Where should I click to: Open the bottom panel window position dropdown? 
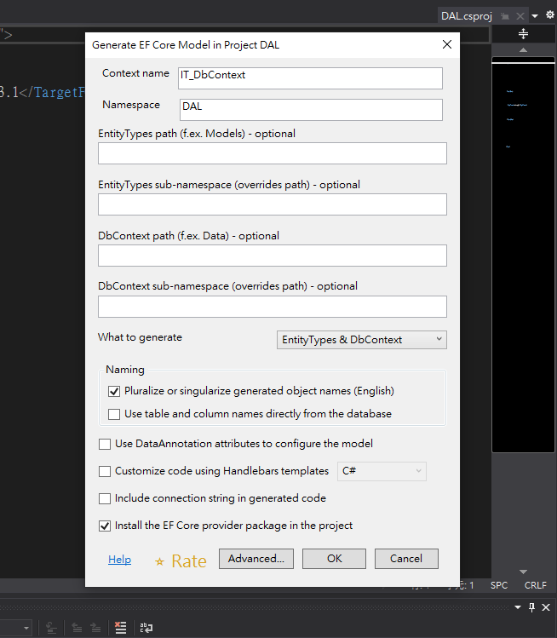(518, 607)
